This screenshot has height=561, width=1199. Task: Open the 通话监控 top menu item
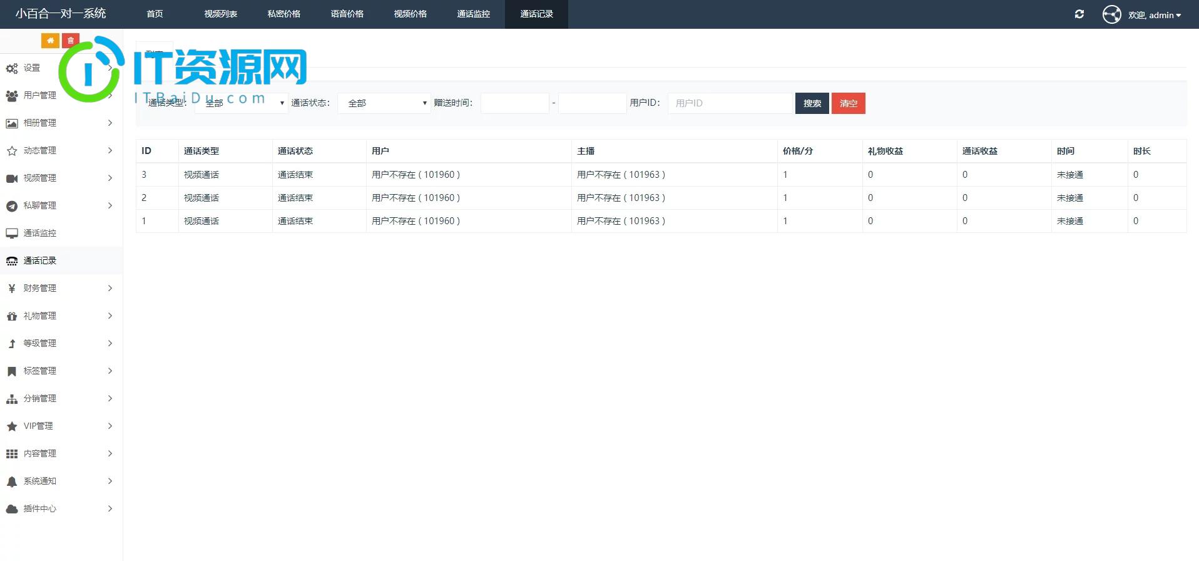tap(473, 14)
